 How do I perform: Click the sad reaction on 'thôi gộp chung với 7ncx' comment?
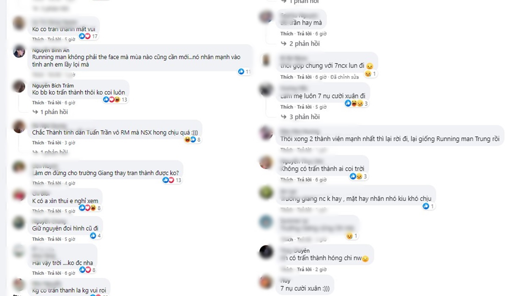pos(368,74)
